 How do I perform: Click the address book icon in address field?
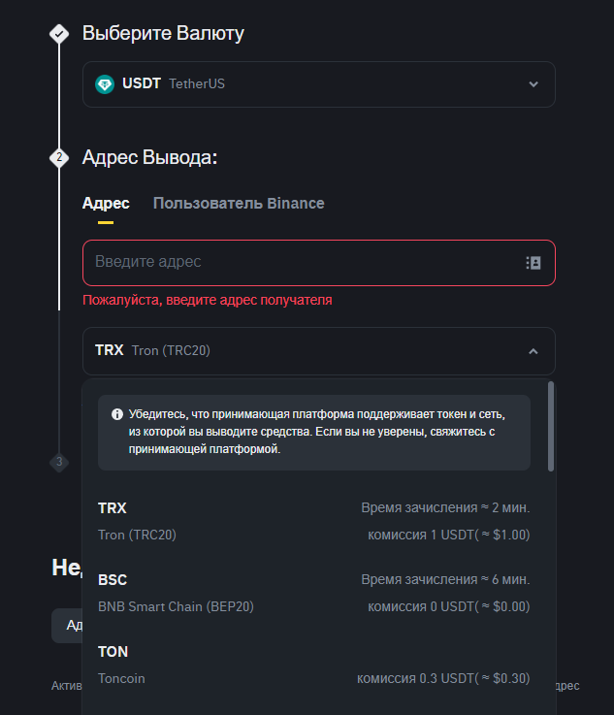[533, 263]
